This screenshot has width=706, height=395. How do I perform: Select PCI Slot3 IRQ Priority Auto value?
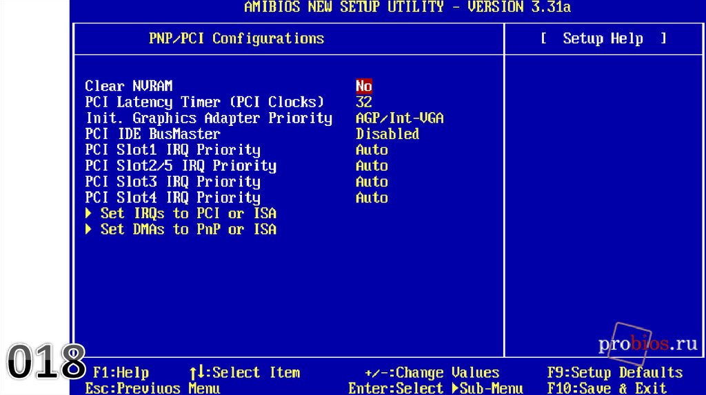(x=372, y=182)
